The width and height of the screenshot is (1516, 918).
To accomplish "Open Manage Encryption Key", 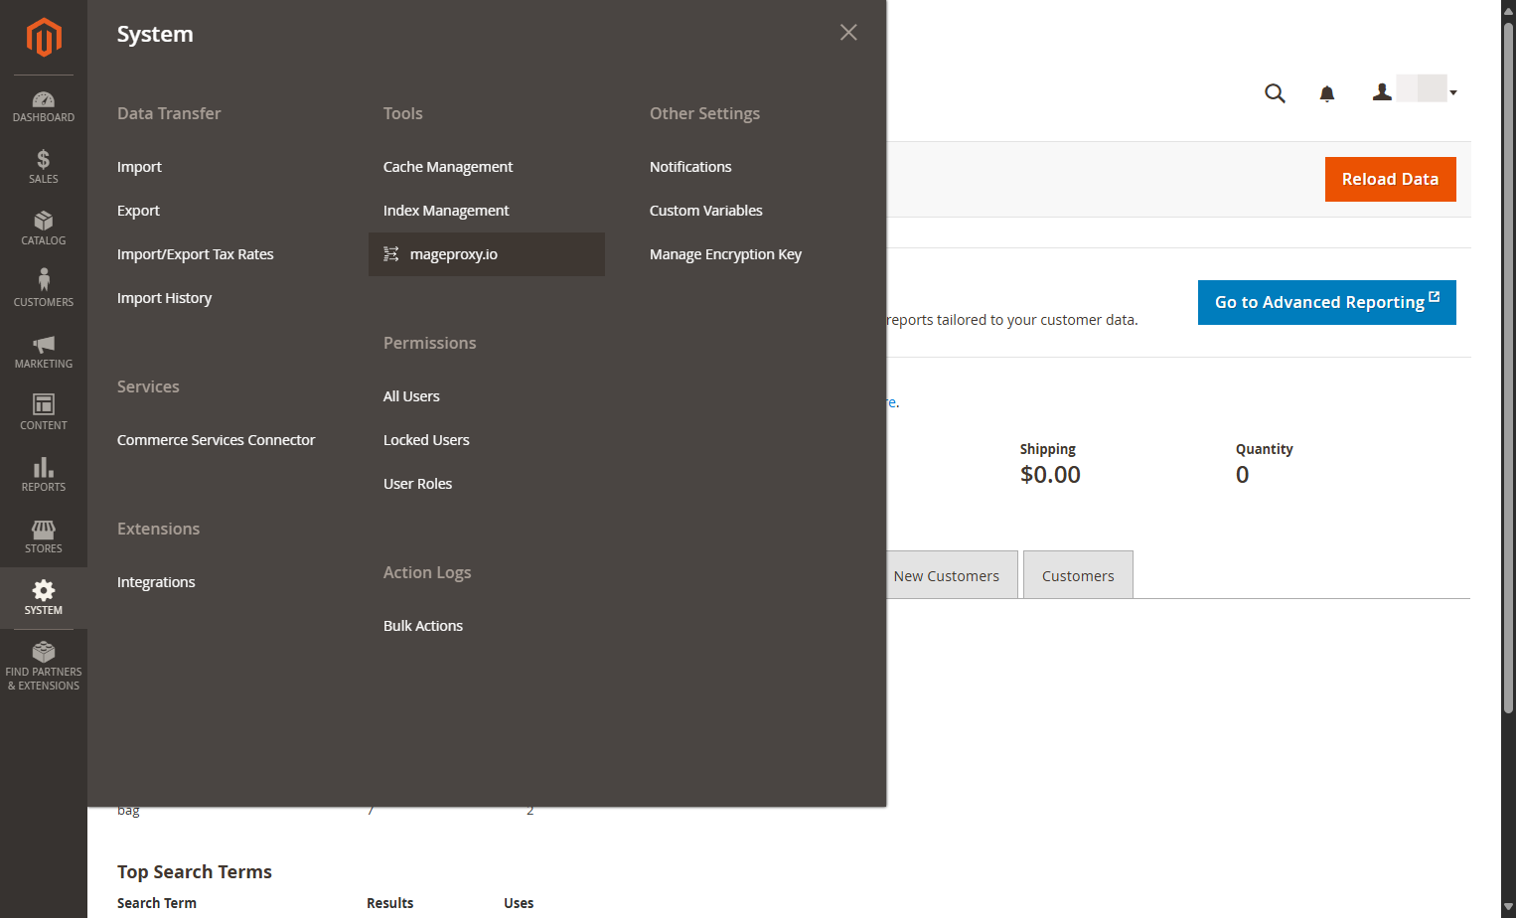I will [x=725, y=254].
